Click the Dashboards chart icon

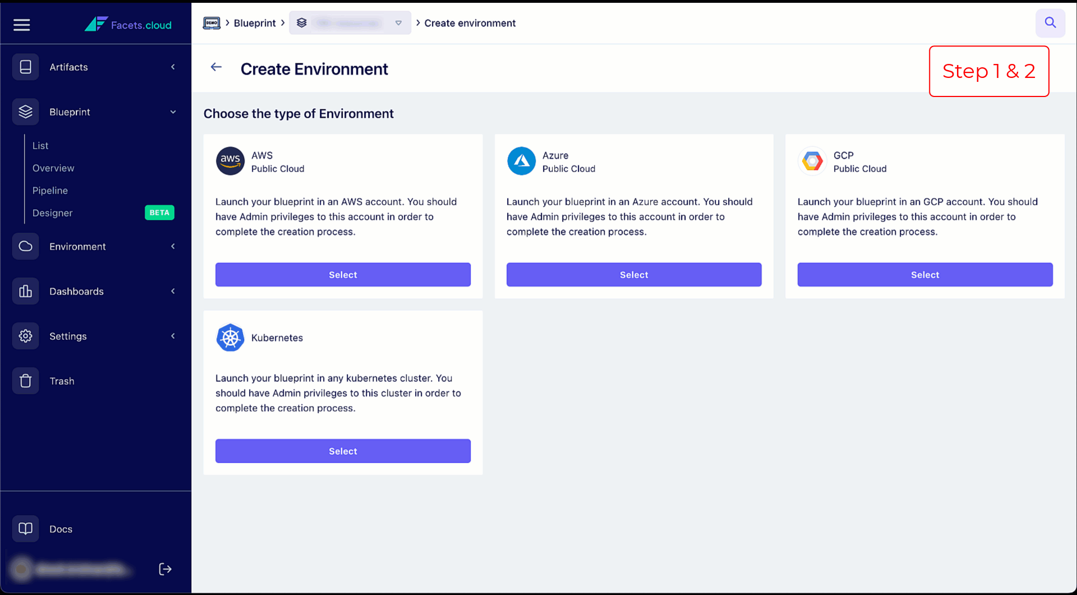click(25, 291)
